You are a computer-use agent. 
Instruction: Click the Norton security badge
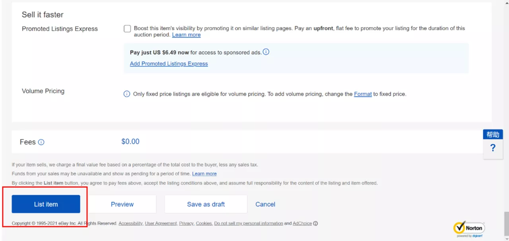click(469, 229)
